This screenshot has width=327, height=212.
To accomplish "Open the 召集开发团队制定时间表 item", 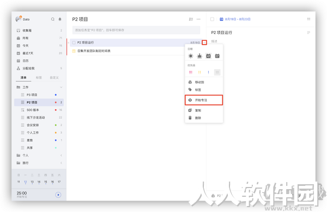I will tap(94, 51).
